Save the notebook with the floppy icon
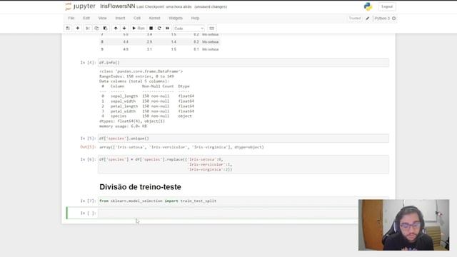Viewport: 457px width, 257px height. (68, 29)
